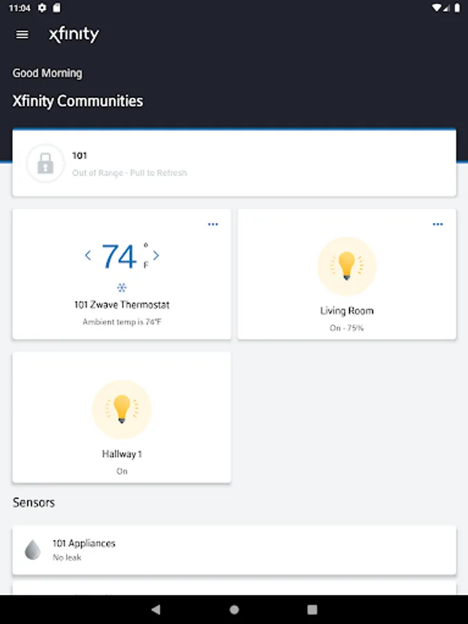The height and width of the screenshot is (624, 468).
Task: Tap the lock icon for door 101
Action: (45, 164)
